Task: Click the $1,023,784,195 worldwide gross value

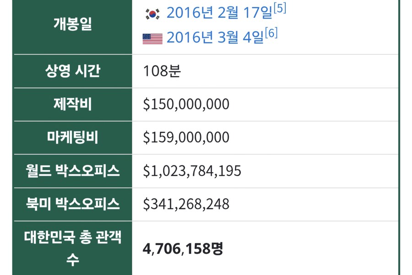Action: (x=192, y=171)
